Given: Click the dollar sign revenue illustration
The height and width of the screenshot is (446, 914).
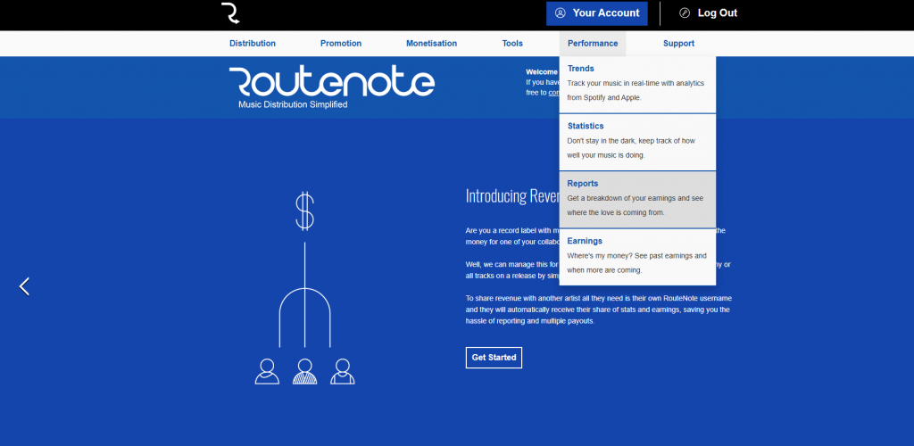Looking at the screenshot, I should [x=305, y=211].
